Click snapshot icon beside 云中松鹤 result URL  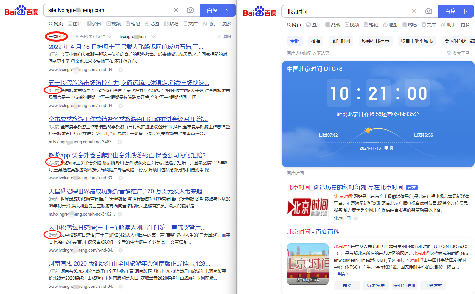(x=121, y=250)
